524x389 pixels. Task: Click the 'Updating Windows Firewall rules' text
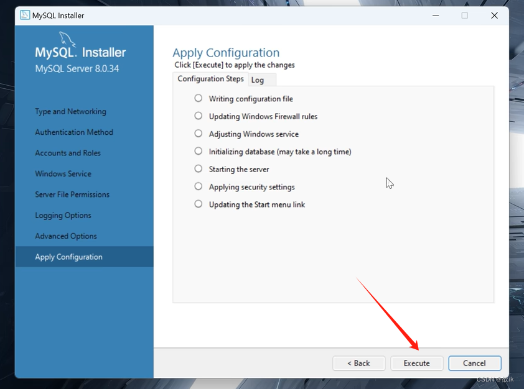coord(263,116)
